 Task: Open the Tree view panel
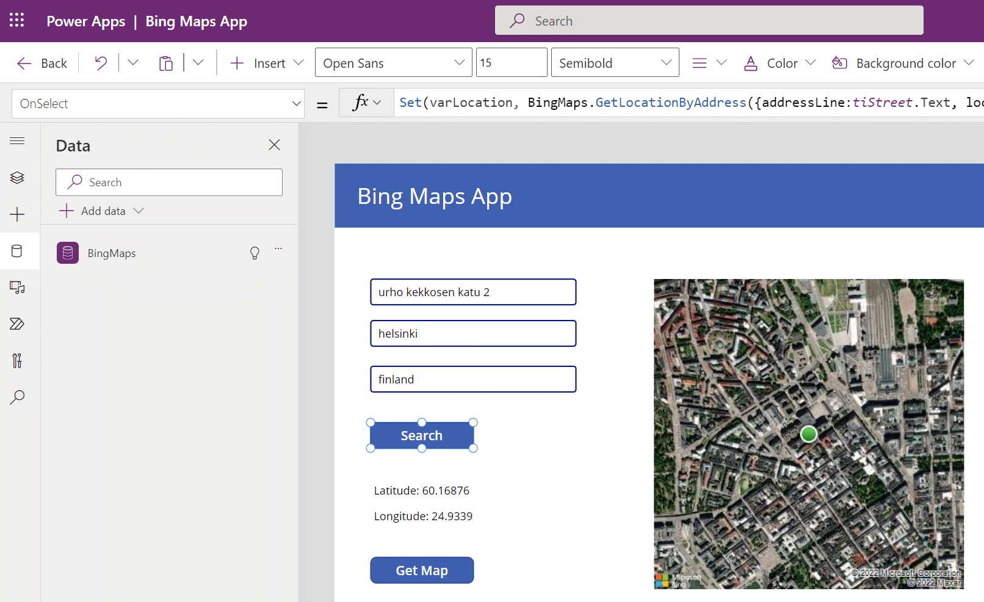click(17, 178)
